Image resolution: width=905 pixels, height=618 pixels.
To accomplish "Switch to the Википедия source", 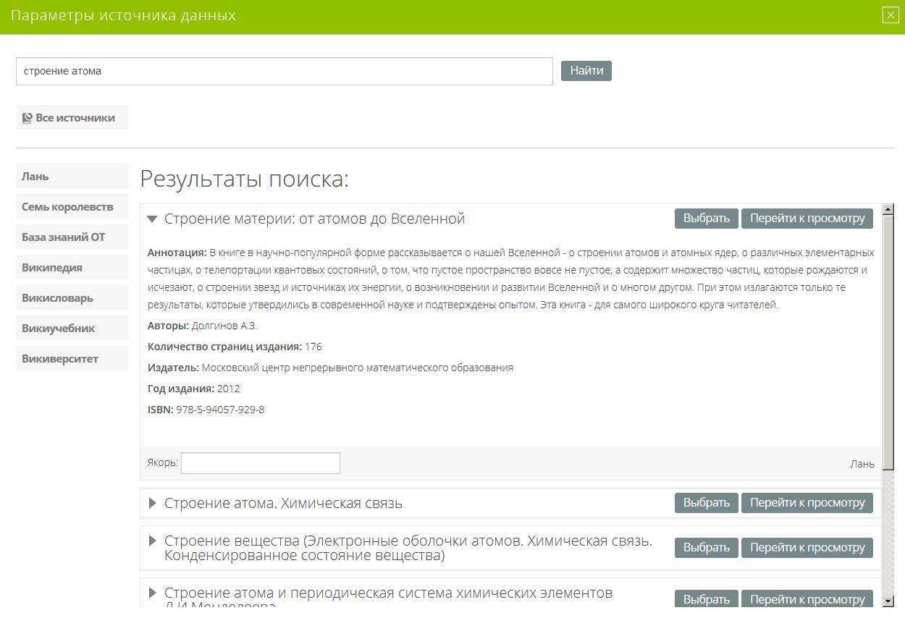I will 72,268.
